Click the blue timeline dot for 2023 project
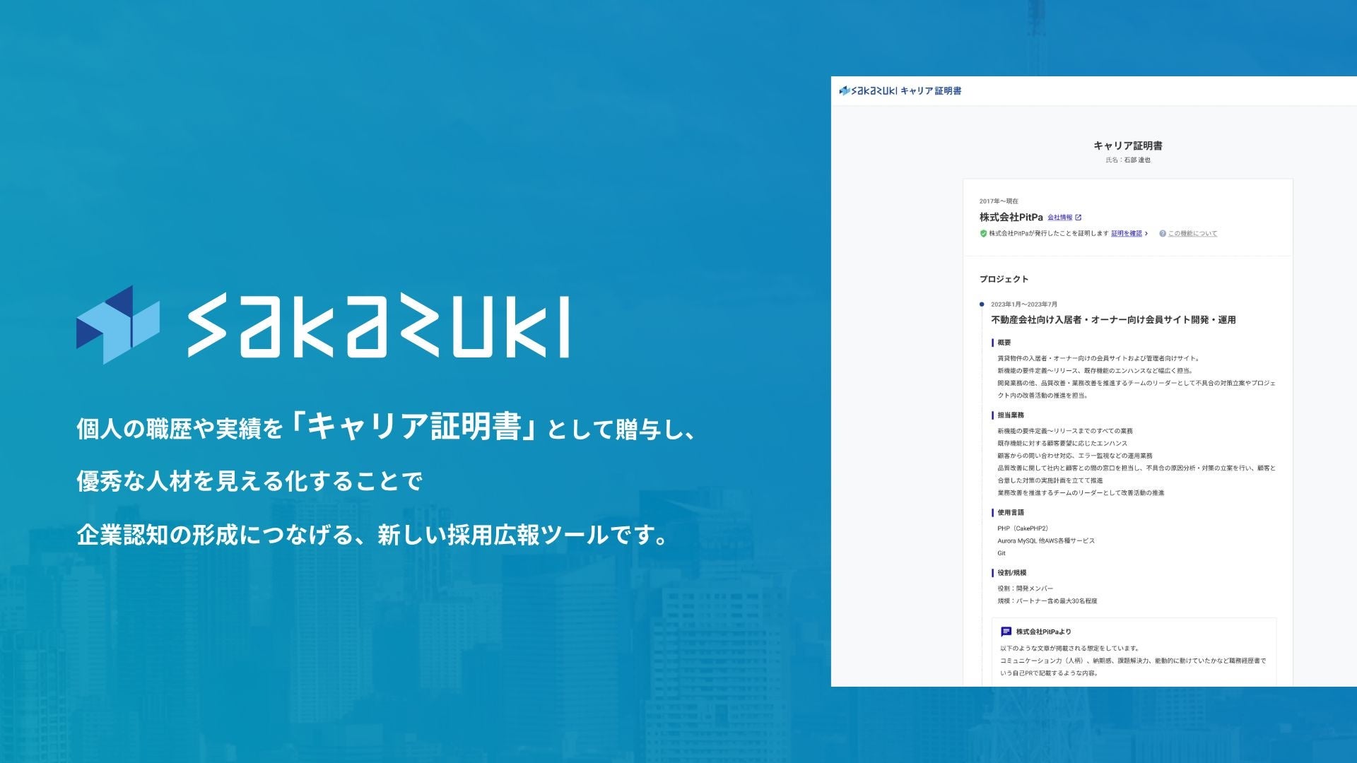The width and height of the screenshot is (1357, 763). (982, 304)
